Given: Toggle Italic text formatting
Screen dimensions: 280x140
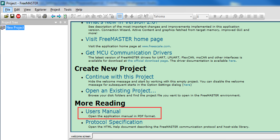Looking at the screenshot, I should pos(221,16).
